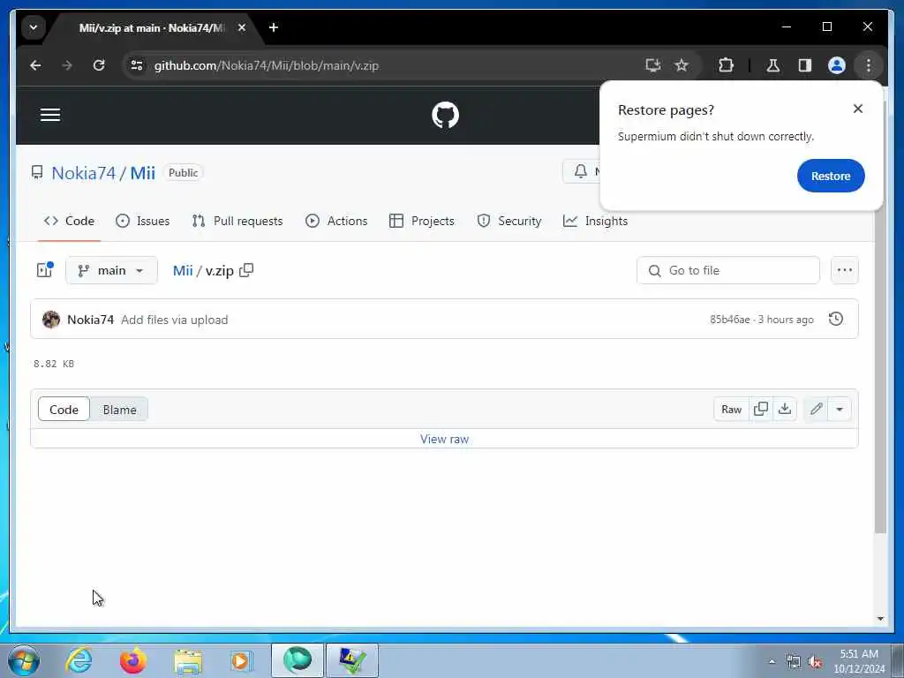Close the Restore pages popup

857,109
